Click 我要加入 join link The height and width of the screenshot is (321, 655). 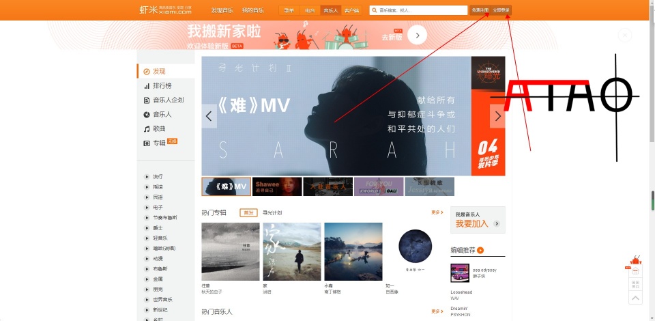471,223
